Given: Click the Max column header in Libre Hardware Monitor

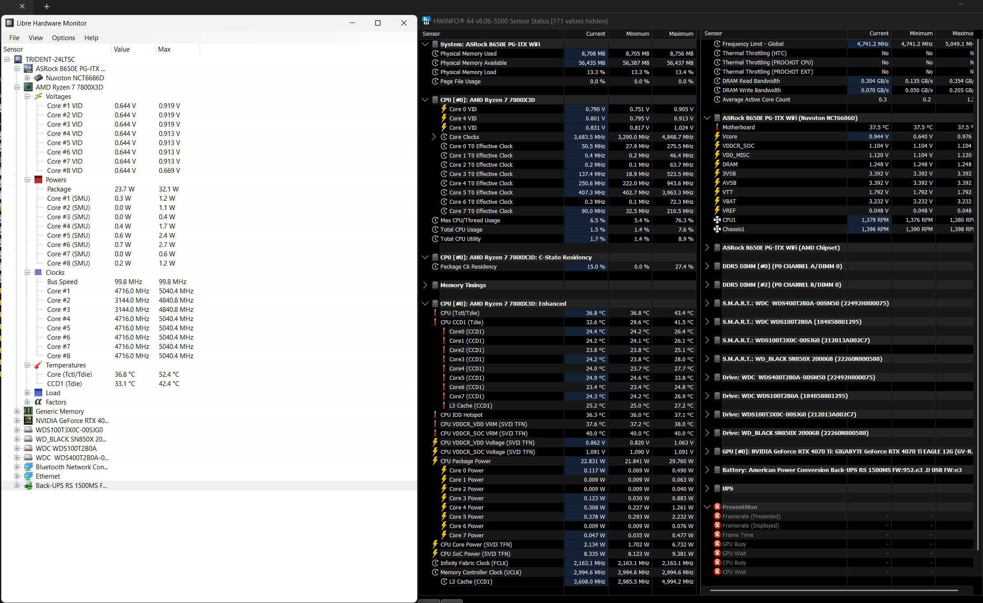Looking at the screenshot, I should tap(177, 49).
